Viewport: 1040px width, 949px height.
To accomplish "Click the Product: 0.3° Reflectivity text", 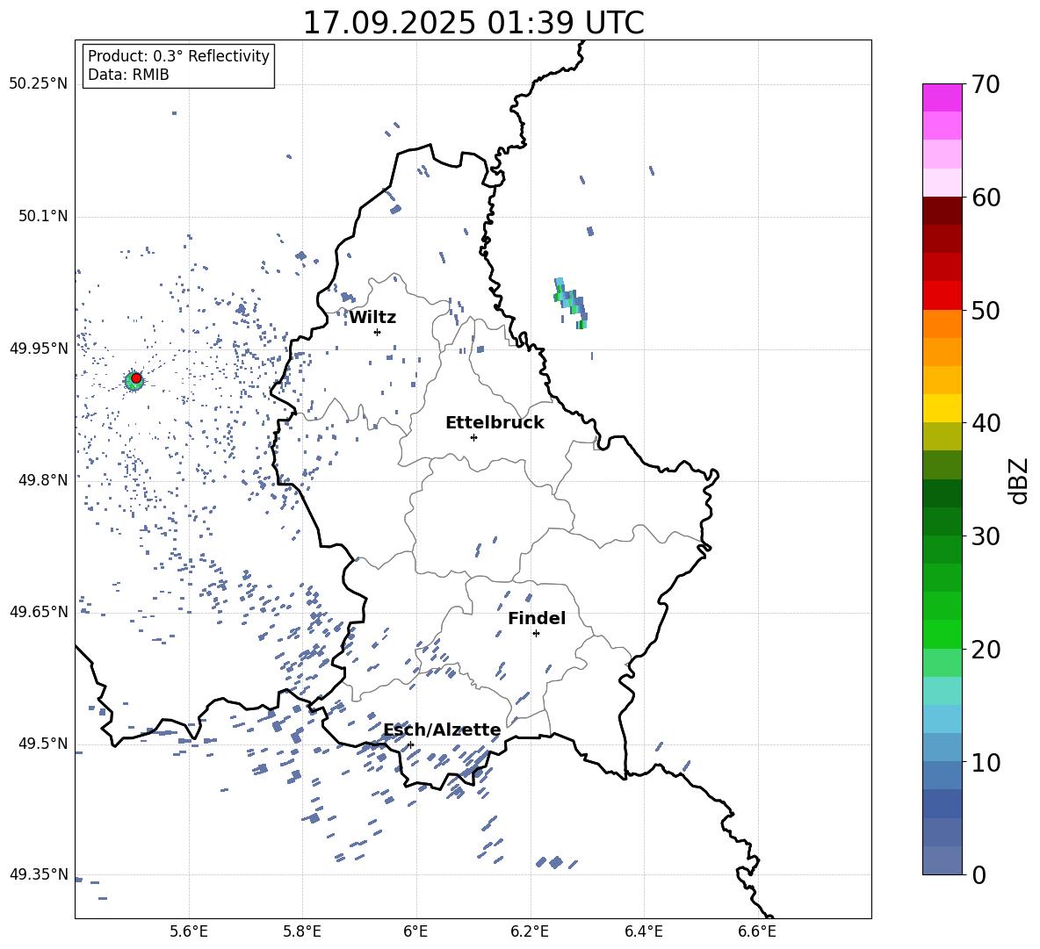I will click(x=178, y=56).
